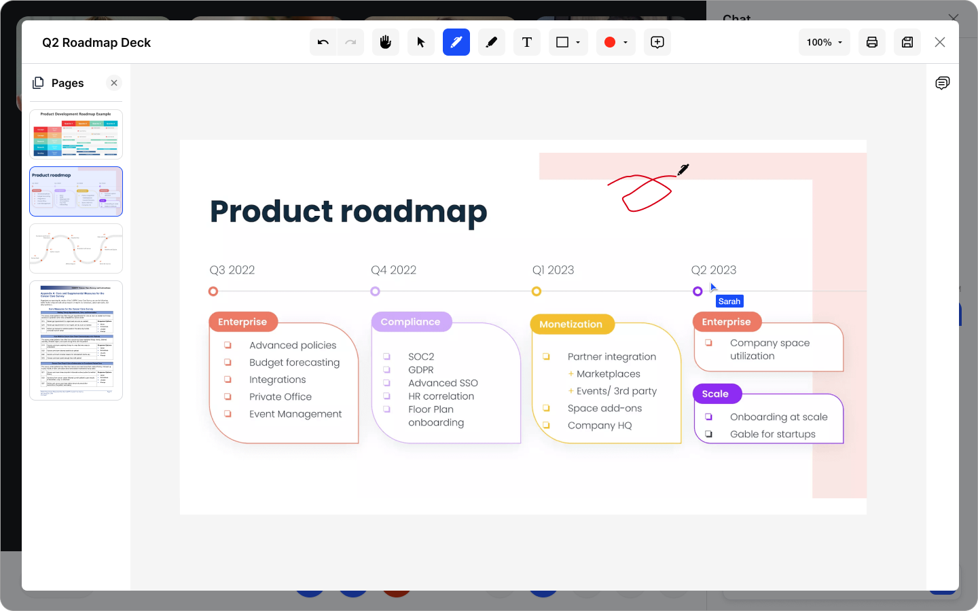Tick the Advanced policies checkbox

228,346
